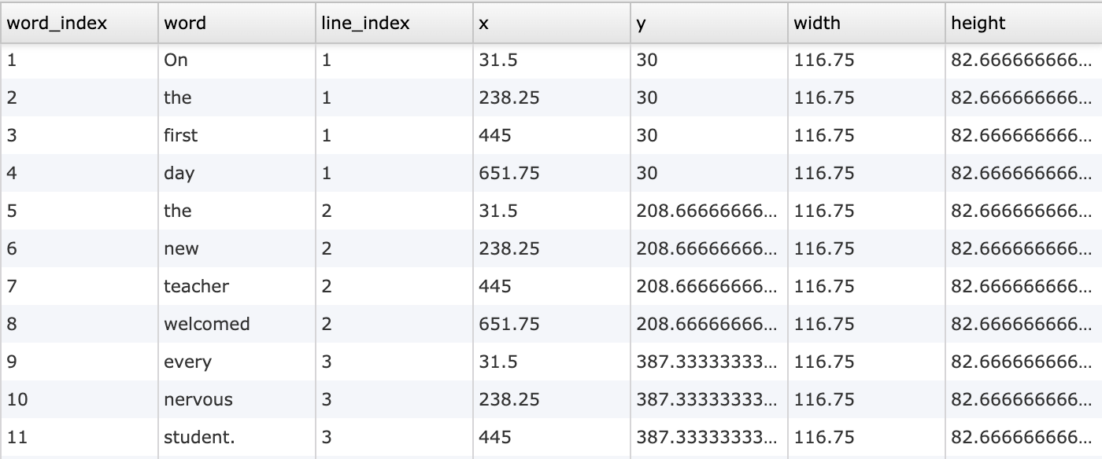Select word 'the' in word_index 2 row

[x=236, y=97]
